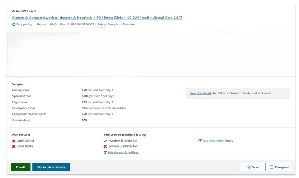Click the William Gradishar Md name
The image size is (299, 178).
pos(123,146)
